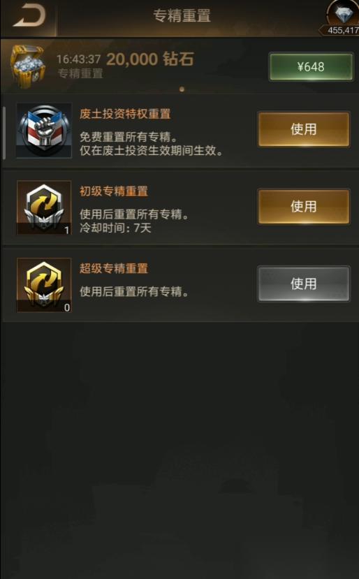
Task: Tap the diamond treasure chest icon
Action: [27, 66]
